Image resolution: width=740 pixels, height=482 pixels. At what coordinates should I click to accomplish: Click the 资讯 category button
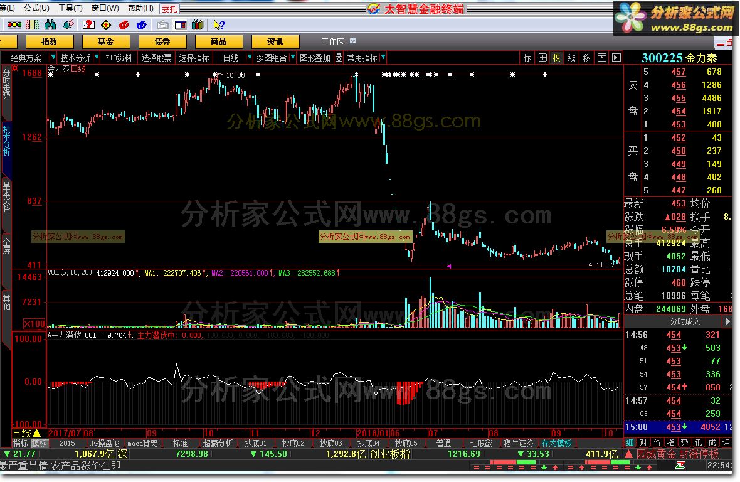click(275, 41)
